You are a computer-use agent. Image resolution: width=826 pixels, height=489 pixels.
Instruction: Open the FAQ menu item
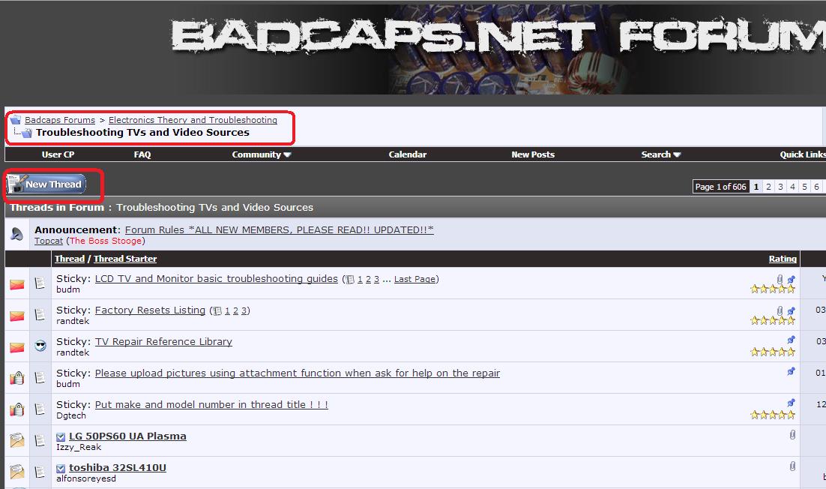142,154
